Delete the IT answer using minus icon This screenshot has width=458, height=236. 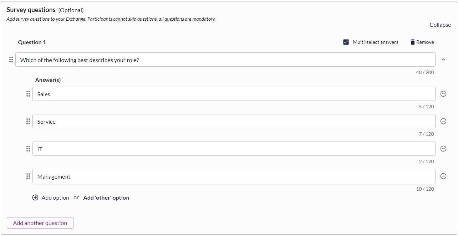point(443,149)
